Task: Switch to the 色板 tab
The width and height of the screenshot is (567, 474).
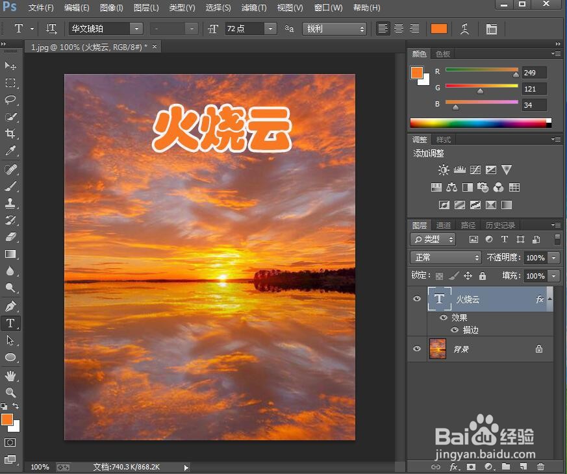Action: [442, 54]
